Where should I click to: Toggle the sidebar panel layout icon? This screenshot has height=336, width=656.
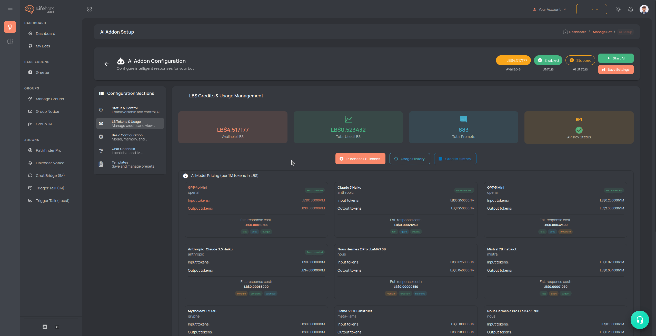click(x=10, y=42)
